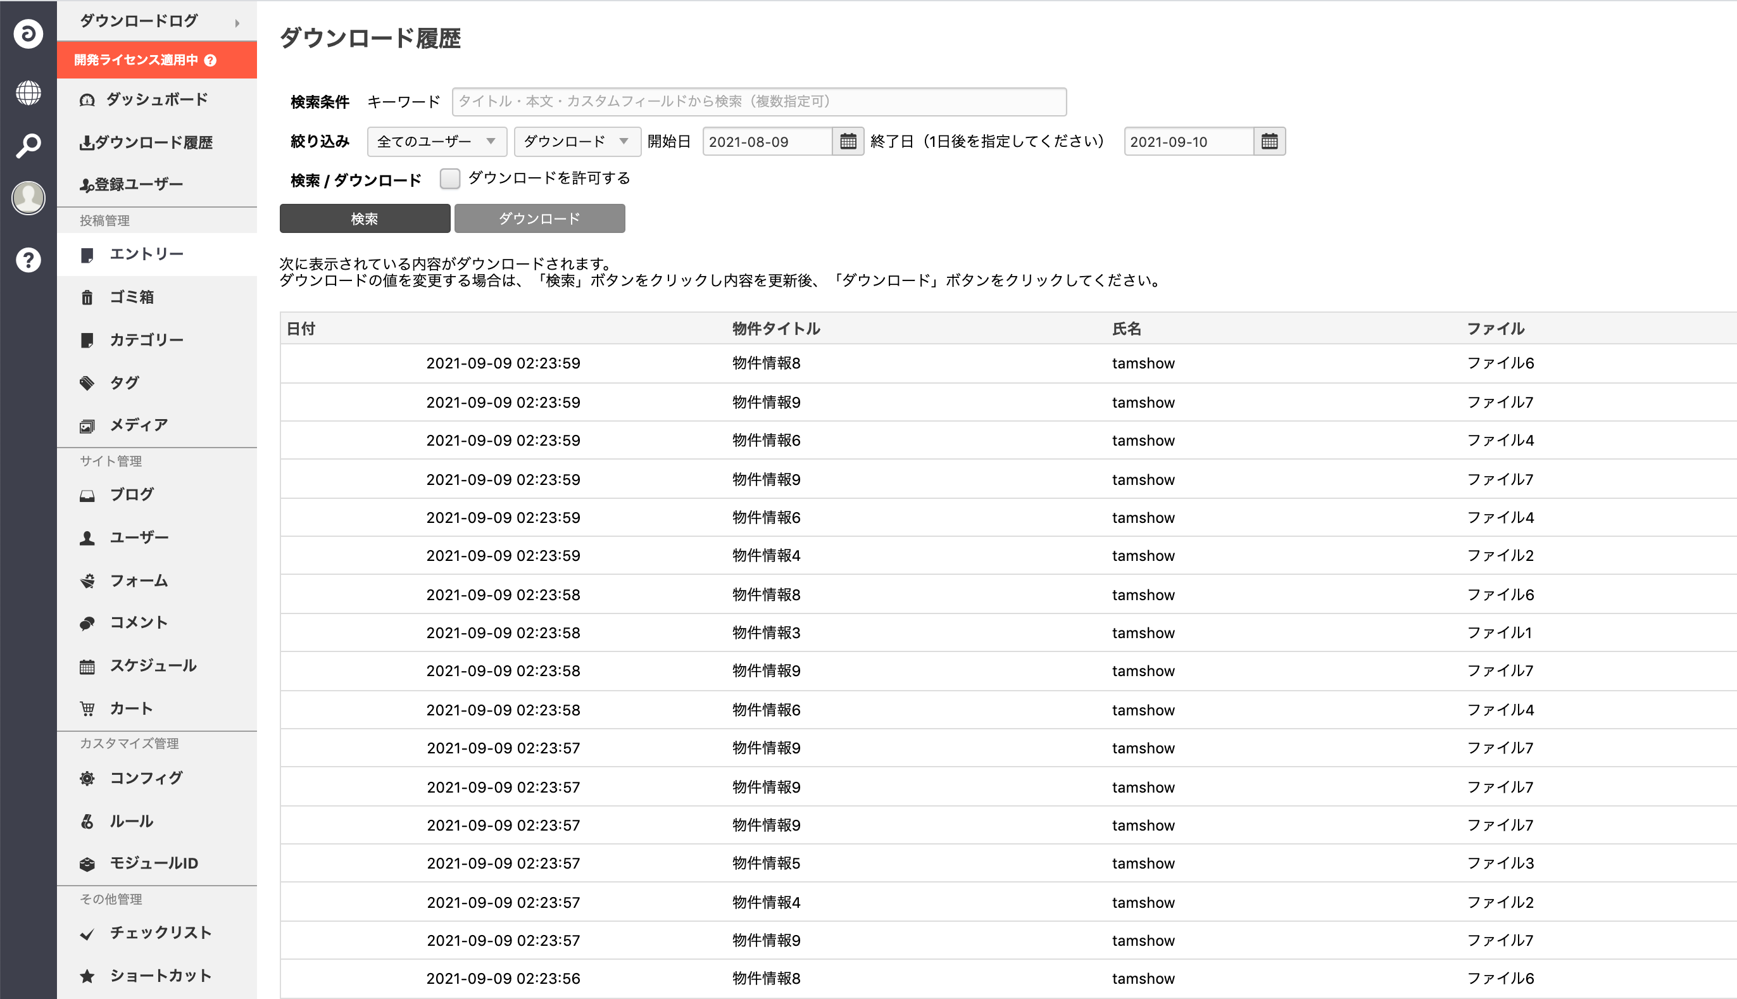Open the 全てのユーザー dropdown
The width and height of the screenshot is (1737, 999).
437,141
